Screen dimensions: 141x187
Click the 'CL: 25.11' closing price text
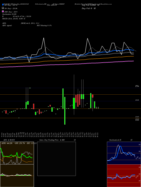[x=52, y=5]
